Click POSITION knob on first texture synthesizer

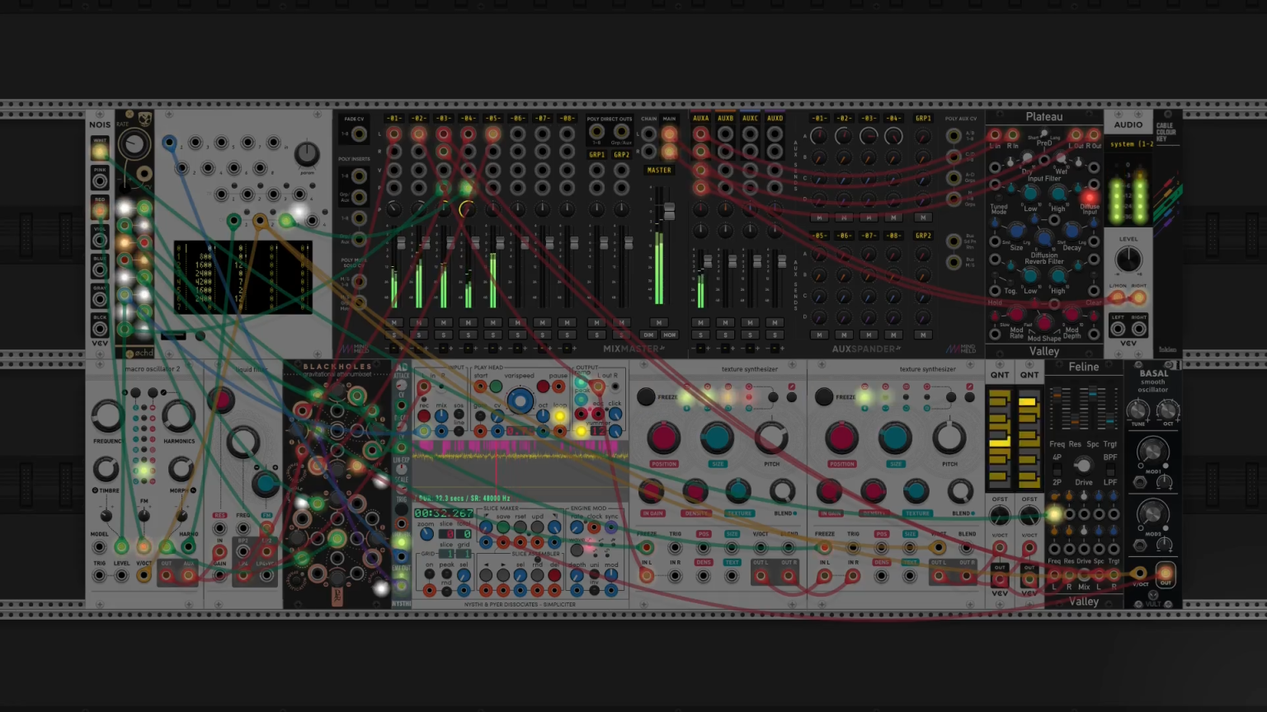pyautogui.click(x=663, y=438)
